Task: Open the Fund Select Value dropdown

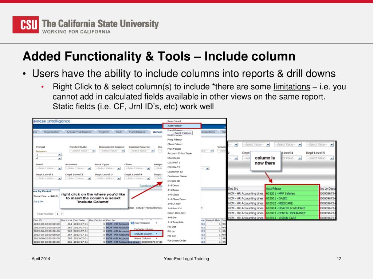Action: (48, 169)
